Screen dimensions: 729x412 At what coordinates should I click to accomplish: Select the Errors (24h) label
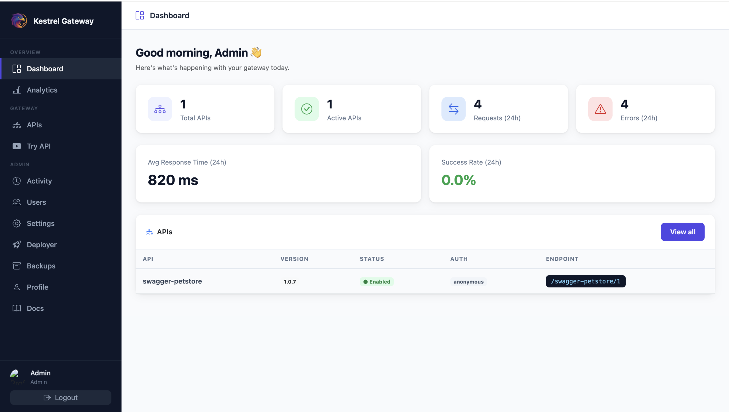[x=639, y=118]
